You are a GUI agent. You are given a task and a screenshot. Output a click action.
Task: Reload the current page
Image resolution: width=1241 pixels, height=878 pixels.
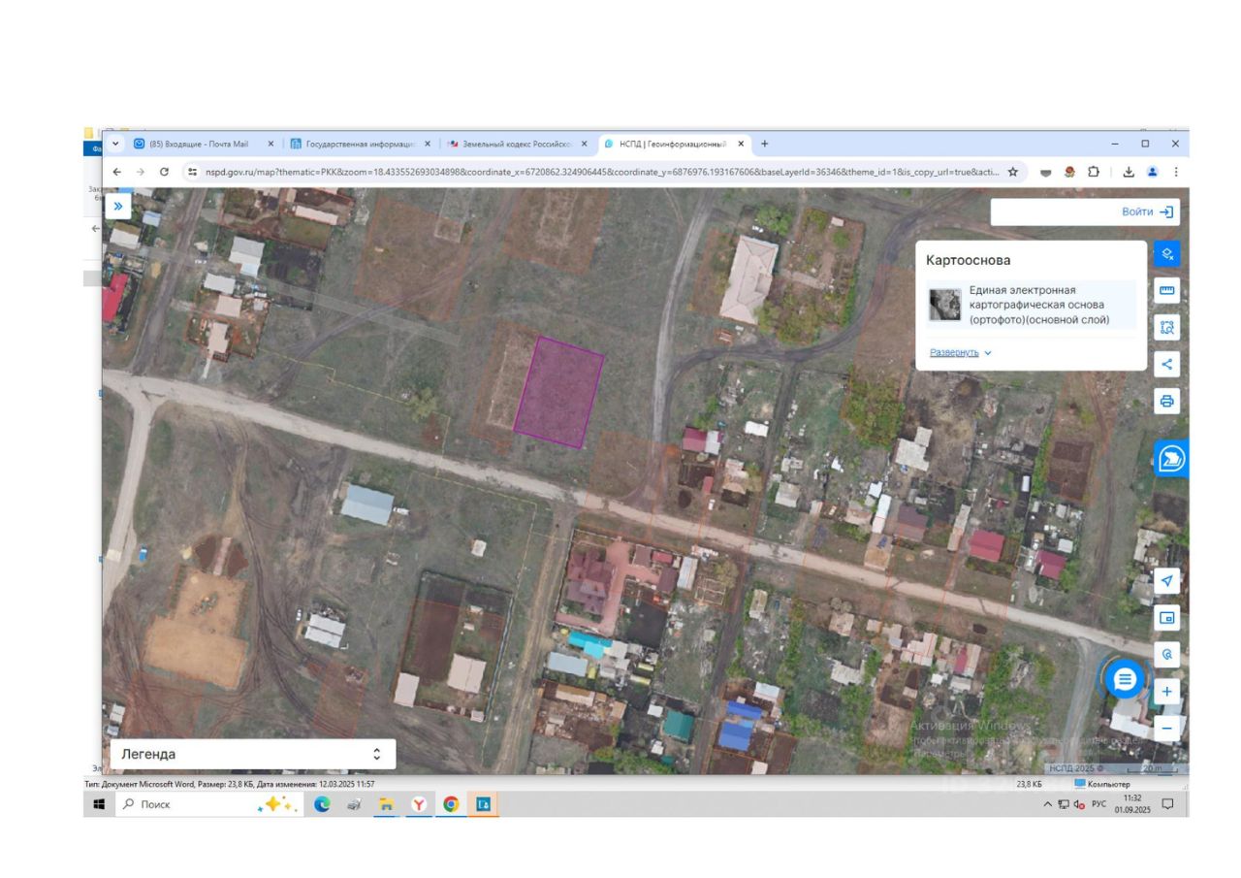(164, 172)
